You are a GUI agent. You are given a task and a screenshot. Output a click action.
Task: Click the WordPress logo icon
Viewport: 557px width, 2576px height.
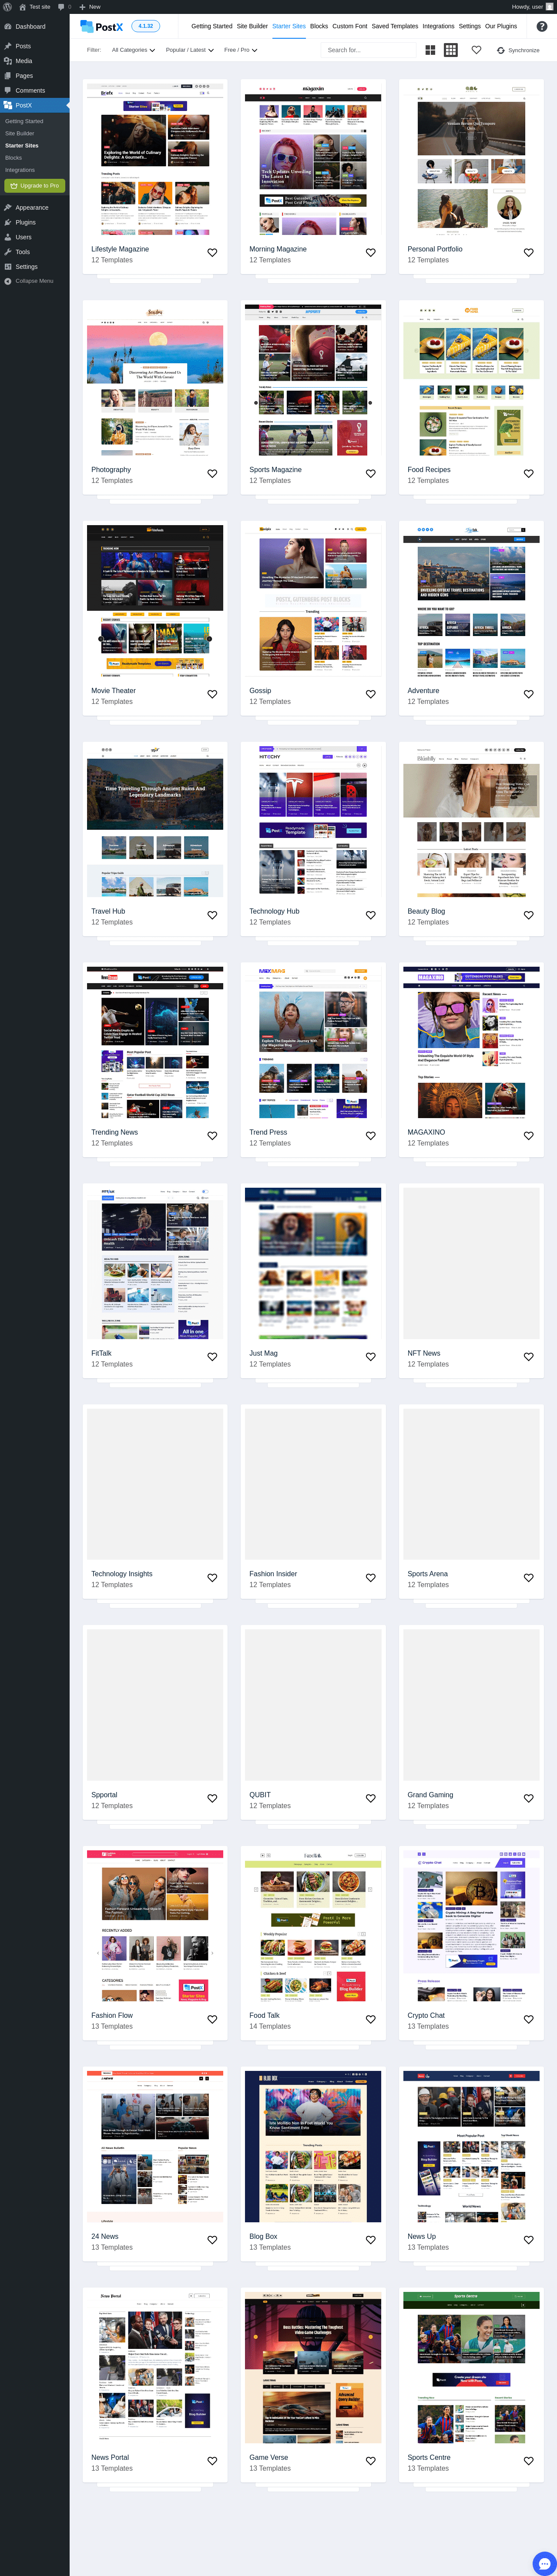point(7,6)
